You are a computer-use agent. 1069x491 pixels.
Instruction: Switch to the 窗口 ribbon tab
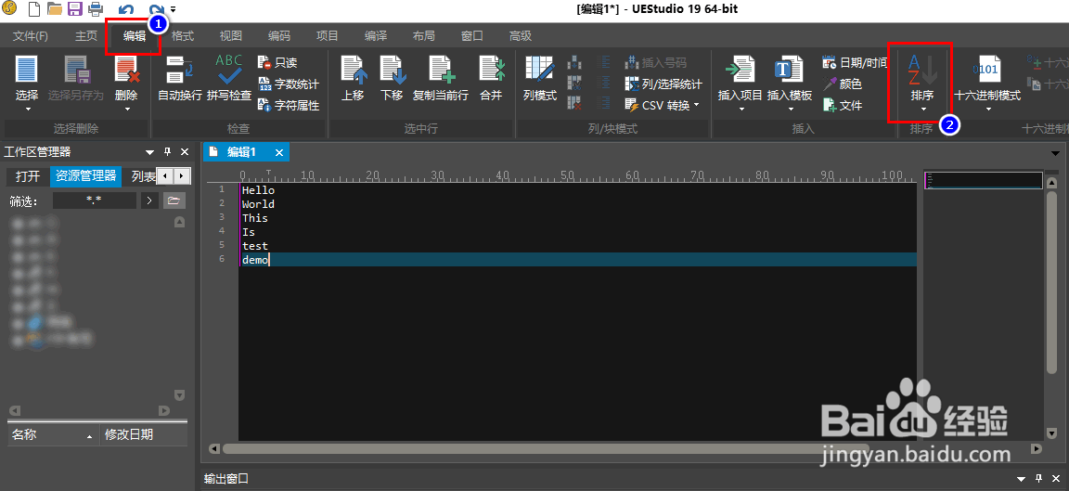coord(471,36)
